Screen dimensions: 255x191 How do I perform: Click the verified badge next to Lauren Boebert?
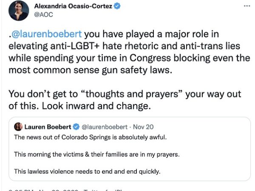(x=76, y=126)
